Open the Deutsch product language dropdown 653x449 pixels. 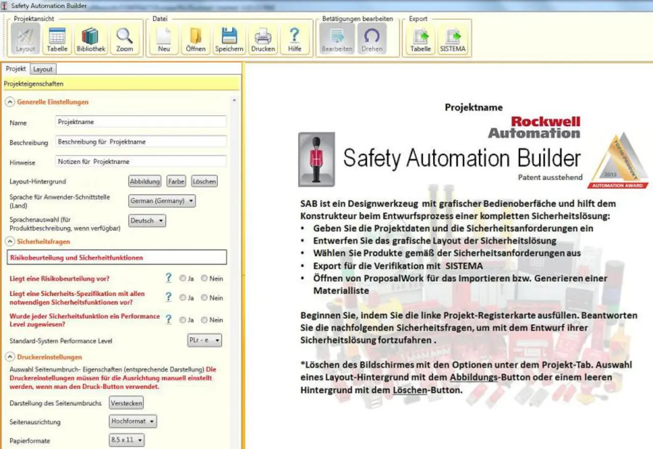coord(147,221)
